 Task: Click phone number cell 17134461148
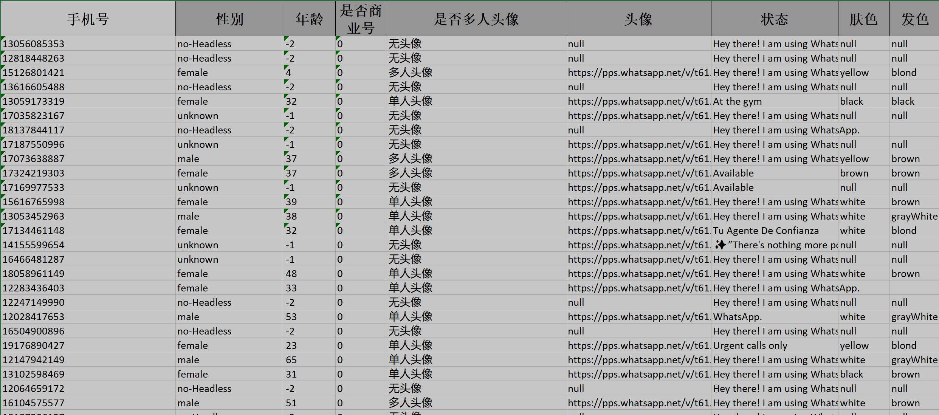pyautogui.click(x=88, y=231)
